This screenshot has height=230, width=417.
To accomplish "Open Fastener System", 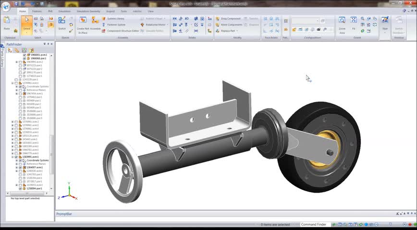I will click(114, 24).
